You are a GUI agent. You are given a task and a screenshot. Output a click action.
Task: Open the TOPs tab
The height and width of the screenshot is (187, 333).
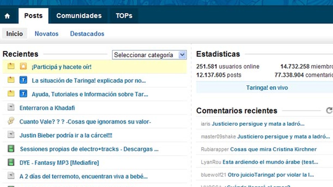124,16
